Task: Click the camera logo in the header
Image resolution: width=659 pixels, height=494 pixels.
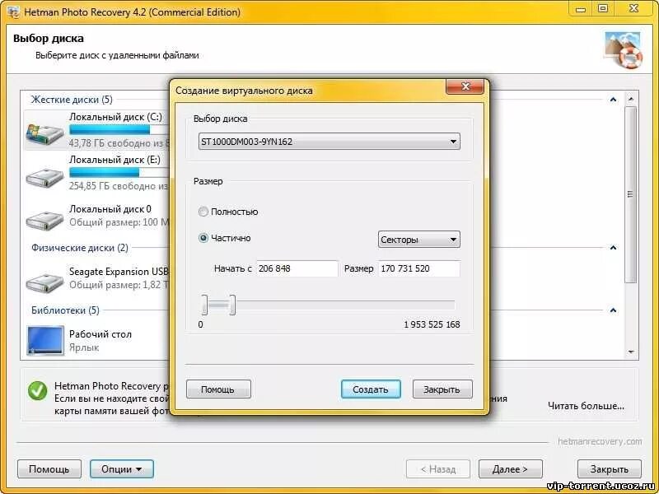Action: (620, 47)
